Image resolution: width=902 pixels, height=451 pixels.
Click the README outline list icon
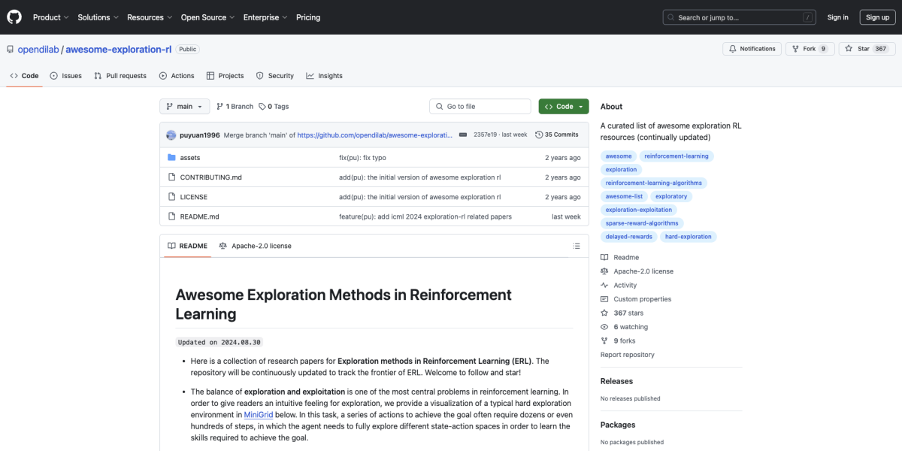[x=577, y=246]
